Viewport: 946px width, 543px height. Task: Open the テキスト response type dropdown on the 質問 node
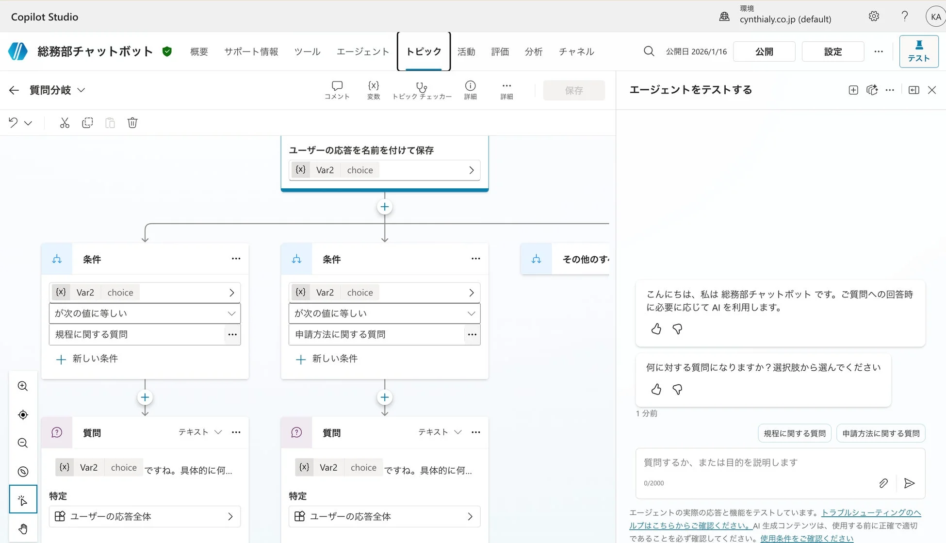tap(218, 432)
